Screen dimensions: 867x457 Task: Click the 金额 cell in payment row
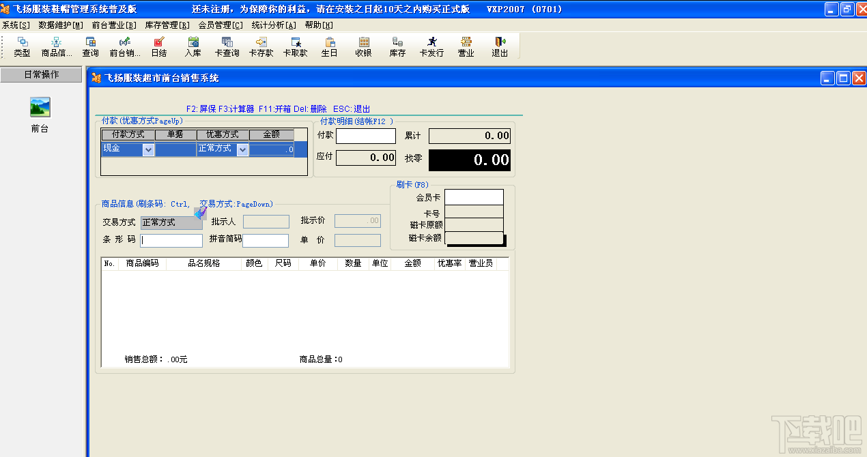(x=272, y=150)
